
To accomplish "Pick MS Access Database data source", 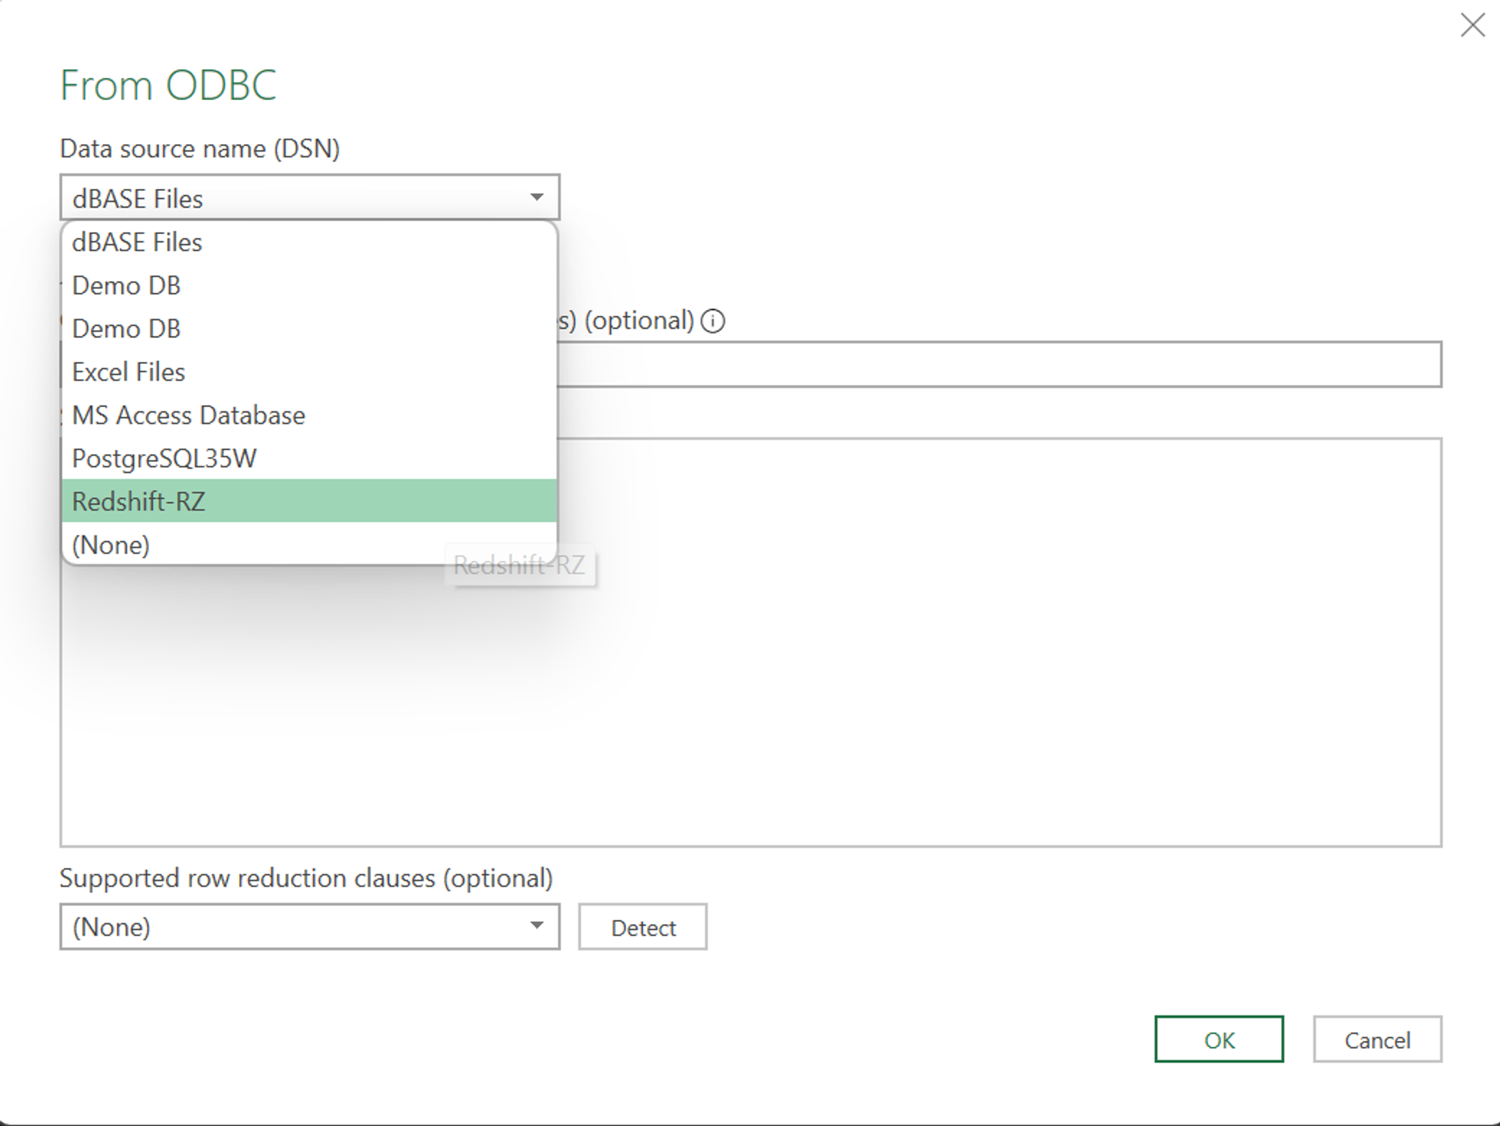I will 309,415.
